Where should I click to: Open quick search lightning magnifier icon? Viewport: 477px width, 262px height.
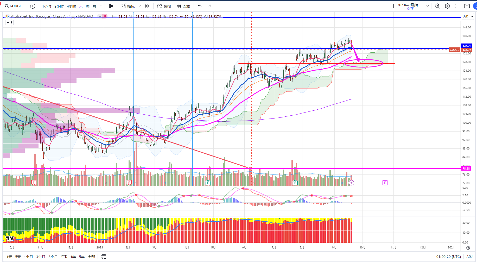click(x=437, y=6)
